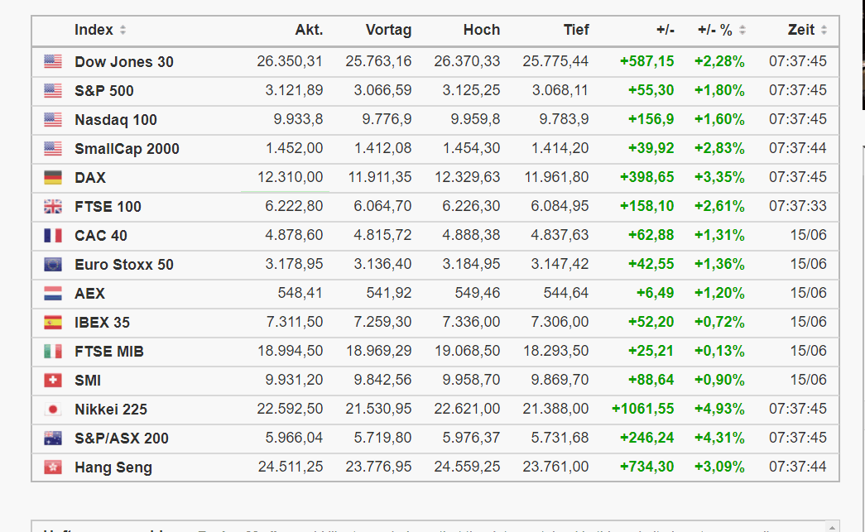
Task: Click the US flag beside Dow Jones 30
Action: (x=53, y=61)
